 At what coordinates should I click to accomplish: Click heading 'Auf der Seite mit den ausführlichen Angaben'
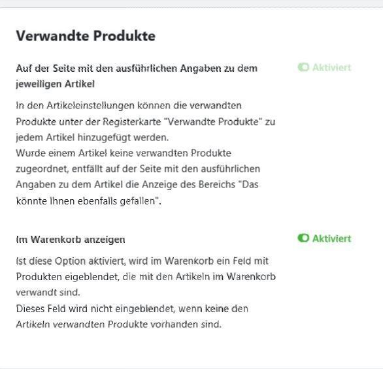(x=137, y=68)
